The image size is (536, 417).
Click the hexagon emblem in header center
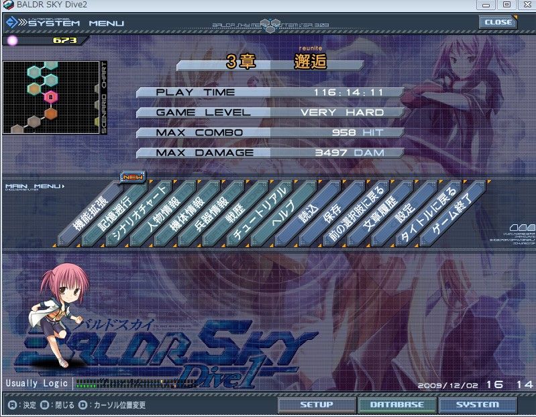pyautogui.click(x=270, y=26)
